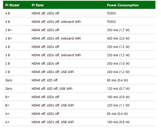
Task: Click the Pi State column header
Action: tap(38, 5)
